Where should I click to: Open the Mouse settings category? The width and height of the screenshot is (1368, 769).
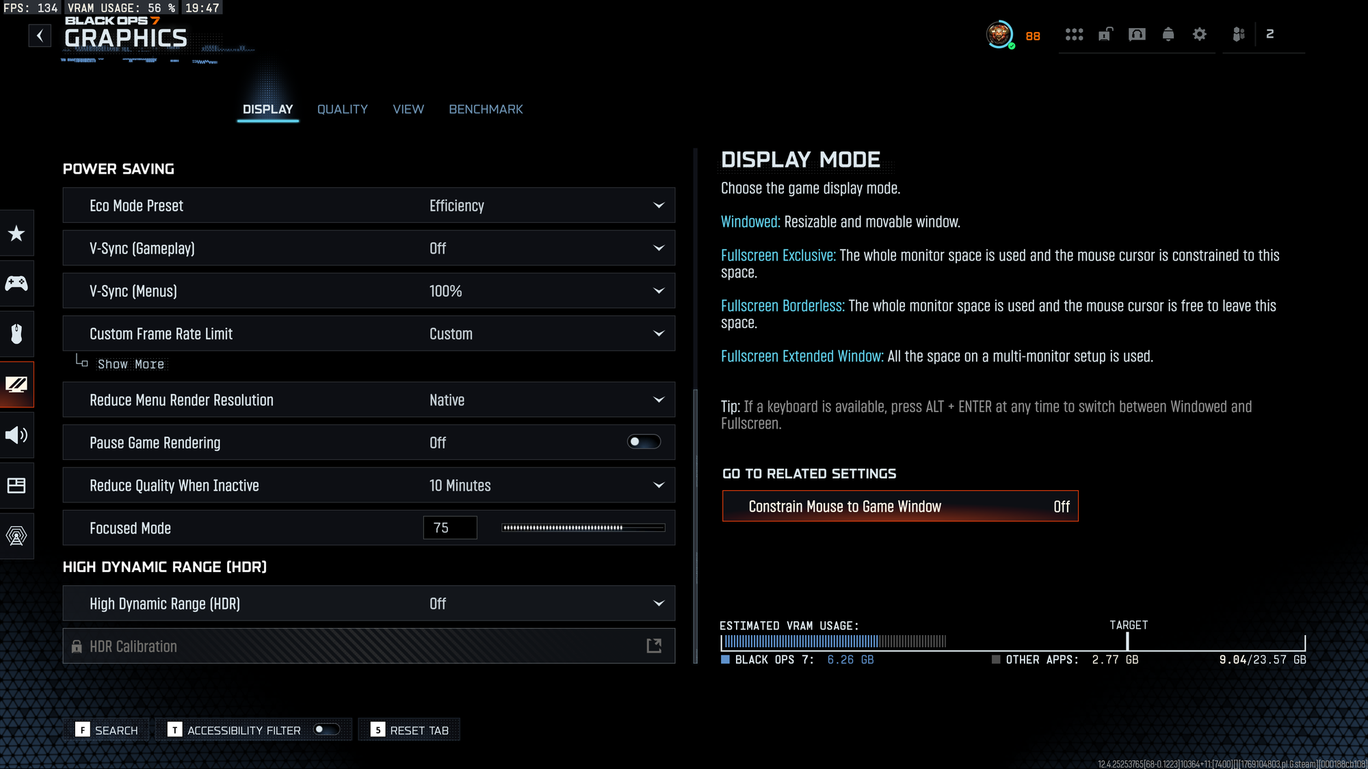click(16, 334)
